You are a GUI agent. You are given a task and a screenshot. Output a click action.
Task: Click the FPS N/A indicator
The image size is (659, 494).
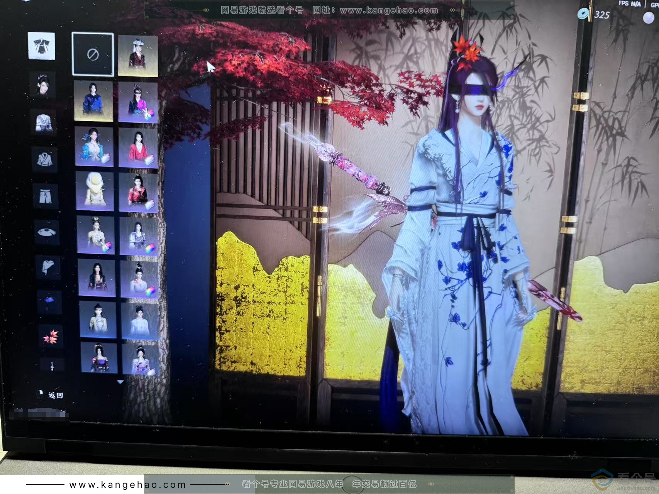tap(629, 3)
